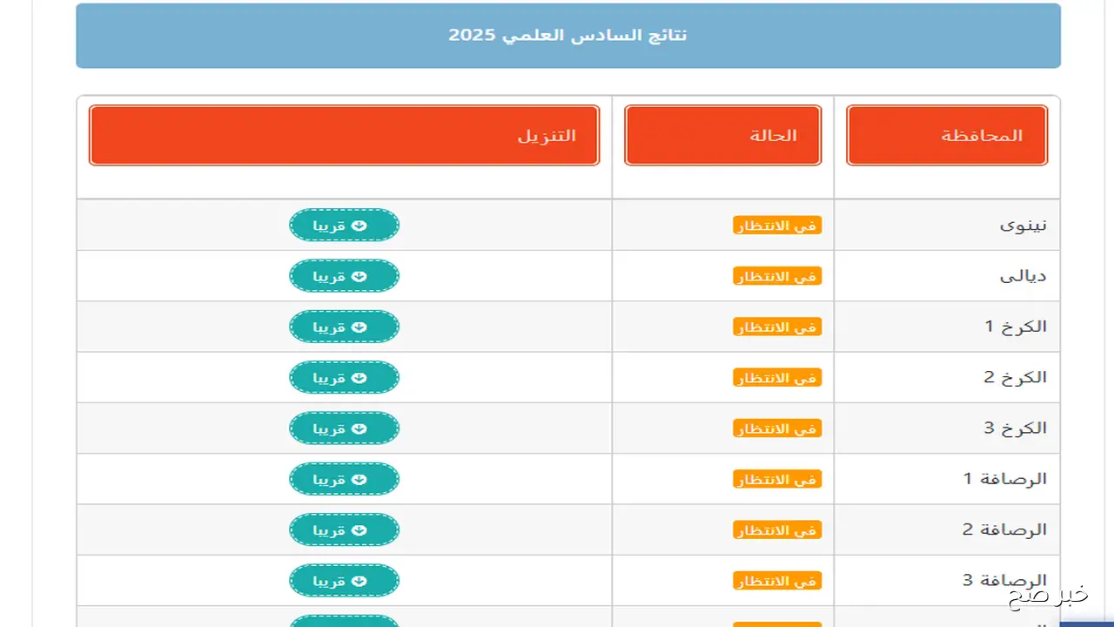Click the download arrow icon for الرصافة 3
The image size is (1114, 627).
tap(358, 580)
